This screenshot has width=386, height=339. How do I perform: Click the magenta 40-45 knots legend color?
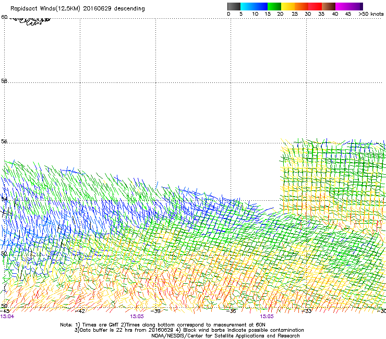342,6
